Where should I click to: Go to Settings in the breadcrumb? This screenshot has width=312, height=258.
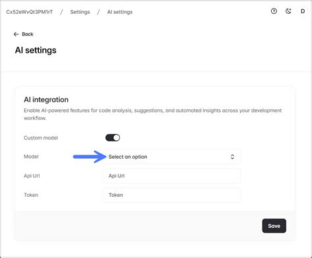80,12
